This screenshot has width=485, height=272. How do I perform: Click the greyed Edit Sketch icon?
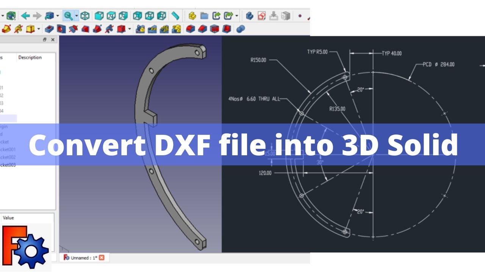click(x=274, y=16)
